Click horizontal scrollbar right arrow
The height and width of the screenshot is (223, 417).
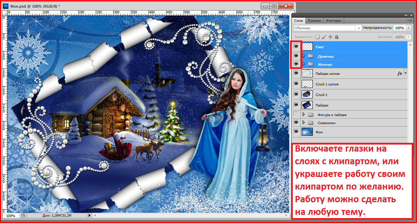(287, 216)
